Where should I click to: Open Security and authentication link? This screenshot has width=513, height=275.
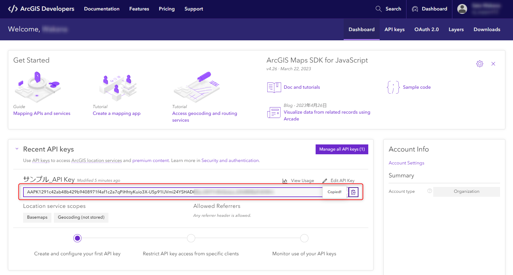click(x=230, y=160)
